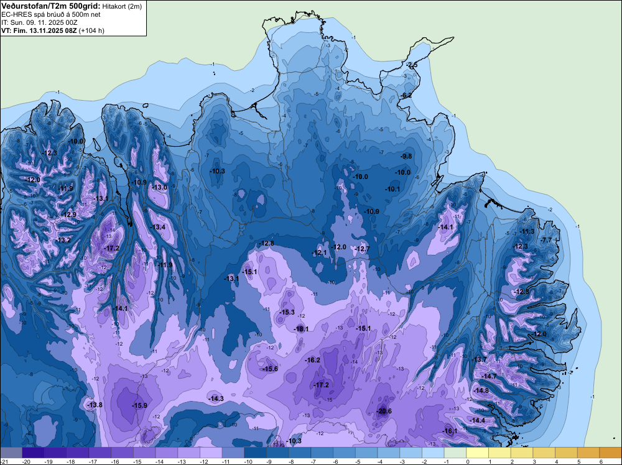Click the -14.8 temperature label

click(481, 390)
